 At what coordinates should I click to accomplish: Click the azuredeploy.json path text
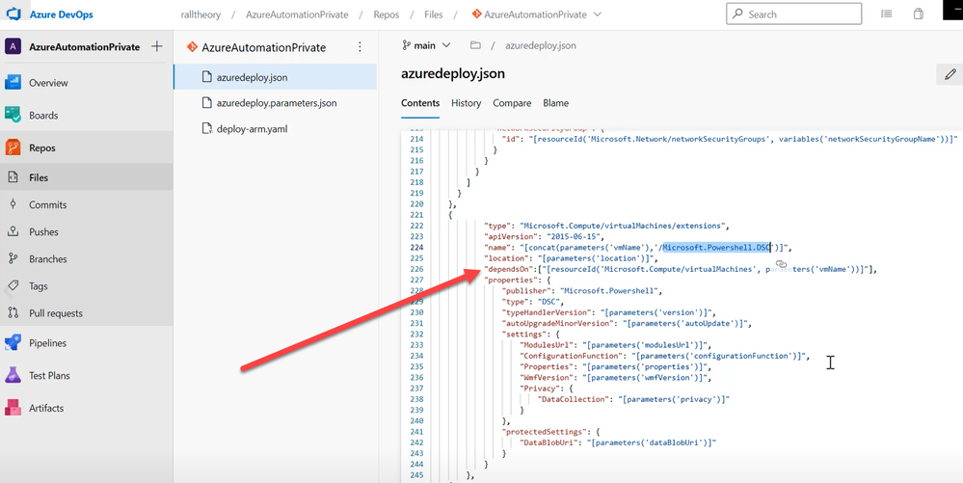point(541,45)
